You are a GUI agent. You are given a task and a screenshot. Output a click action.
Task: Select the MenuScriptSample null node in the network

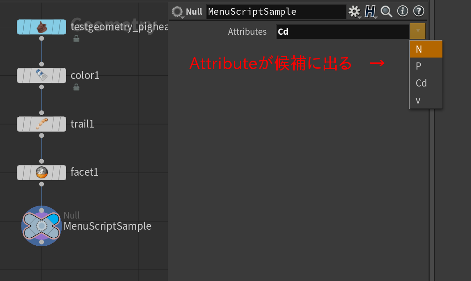click(x=41, y=226)
